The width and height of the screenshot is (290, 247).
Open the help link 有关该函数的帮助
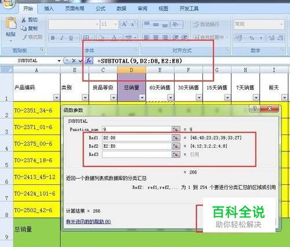[88, 221]
